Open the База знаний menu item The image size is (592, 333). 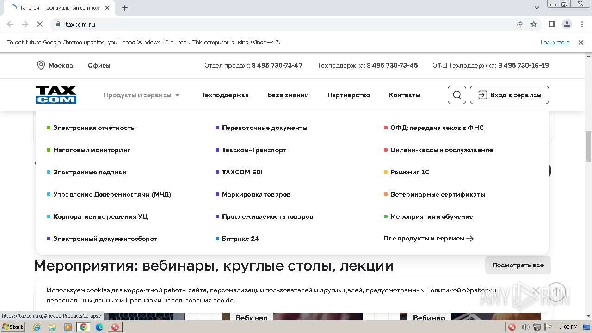click(x=288, y=95)
